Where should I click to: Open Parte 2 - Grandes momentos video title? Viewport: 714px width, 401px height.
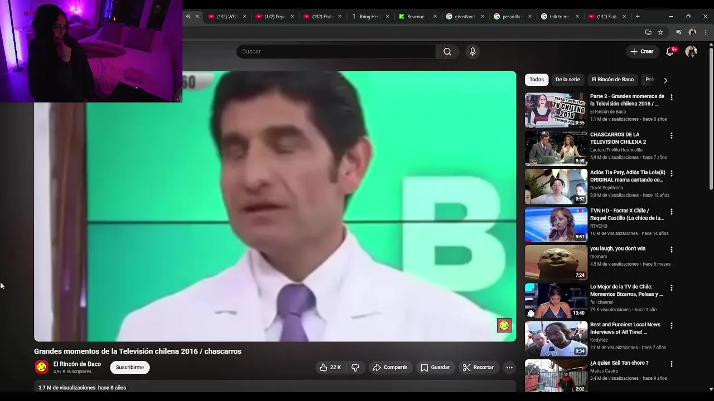click(x=627, y=100)
